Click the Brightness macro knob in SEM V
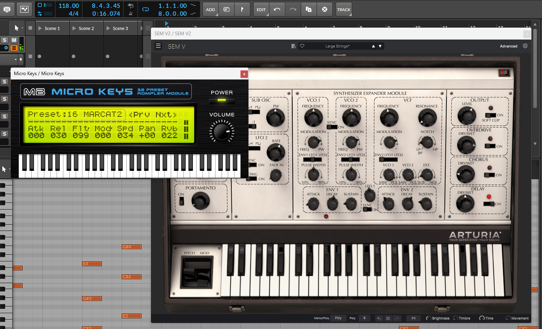 429,318
